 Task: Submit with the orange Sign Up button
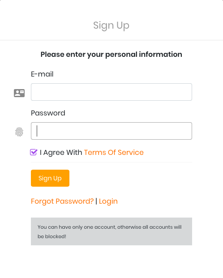tap(50, 178)
